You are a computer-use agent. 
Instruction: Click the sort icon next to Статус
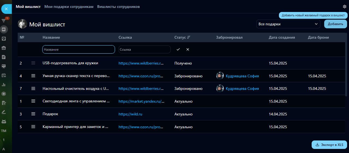189,37
